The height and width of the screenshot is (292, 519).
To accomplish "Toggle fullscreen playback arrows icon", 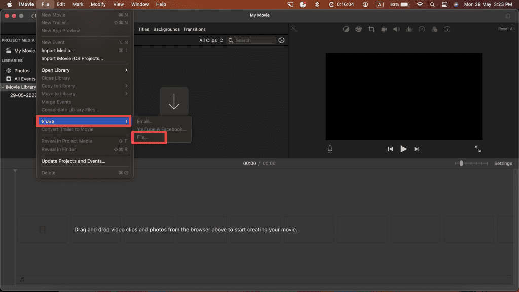I will [477, 149].
